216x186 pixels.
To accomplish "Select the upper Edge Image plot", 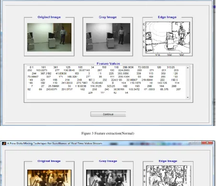I will pyautogui.click(x=168, y=37).
